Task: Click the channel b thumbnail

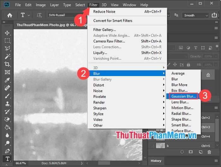Action: 160,146
